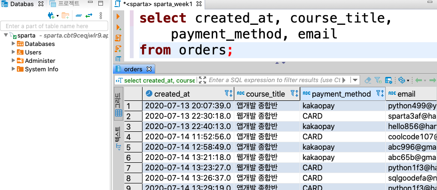The image size is (437, 190).
Task: Select row number 1 header
Action: click(133, 106)
